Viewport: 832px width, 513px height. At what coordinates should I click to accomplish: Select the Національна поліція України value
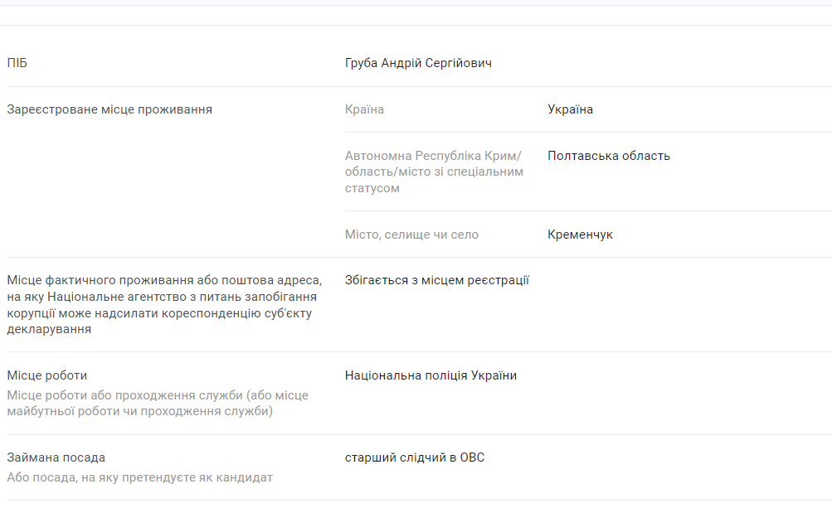tap(431, 375)
